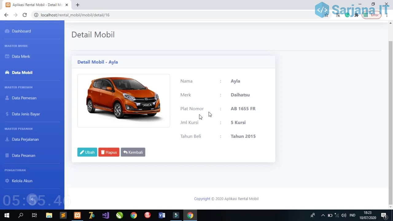The width and height of the screenshot is (393, 221).
Task: Open Visio from the taskbar
Action: pyautogui.click(x=162, y=215)
